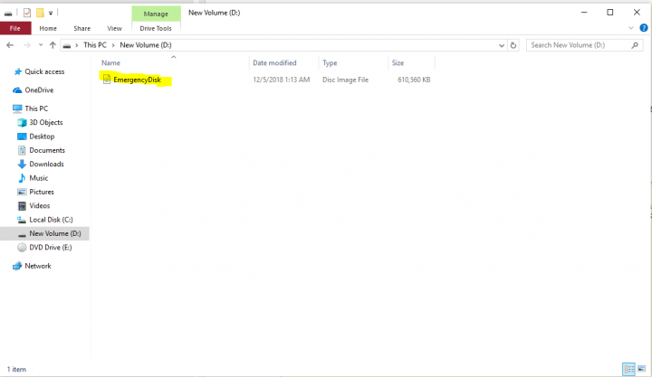Open the File menu
This screenshot has height=377, width=652.
tap(15, 28)
